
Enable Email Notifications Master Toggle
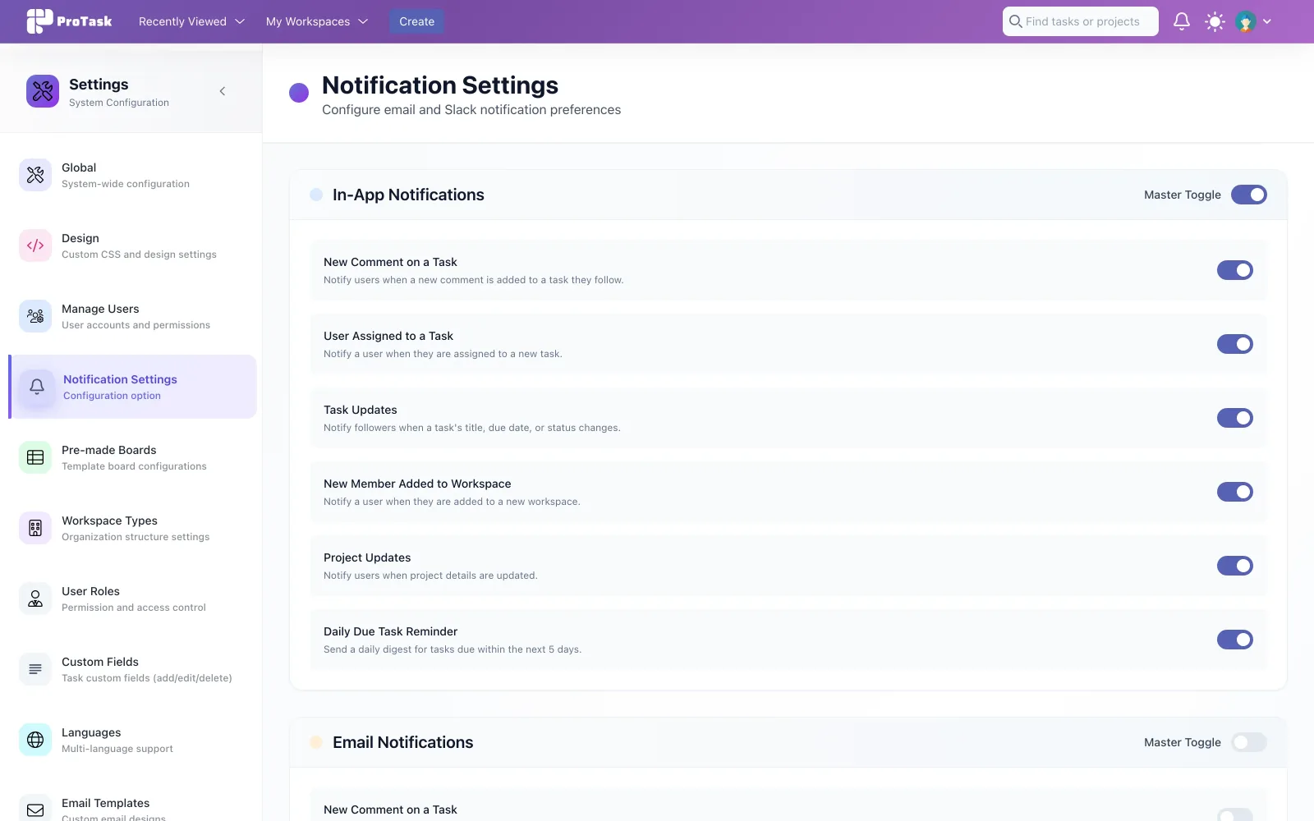tap(1248, 742)
